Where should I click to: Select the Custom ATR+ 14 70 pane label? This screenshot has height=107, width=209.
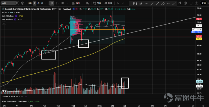(10, 96)
